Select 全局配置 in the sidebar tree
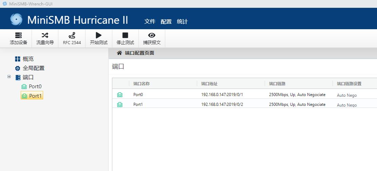The height and width of the screenshot is (171, 377). [x=34, y=68]
